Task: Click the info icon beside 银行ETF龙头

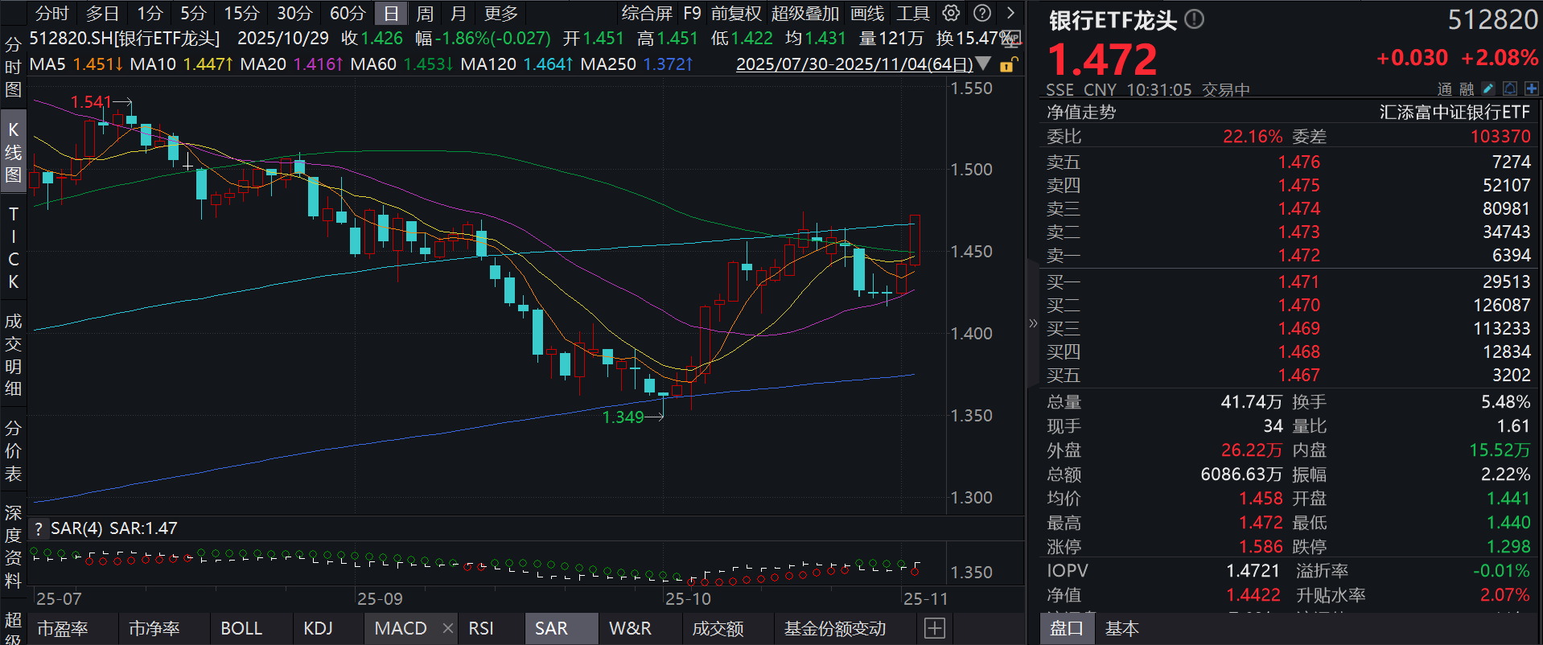Action: (x=1195, y=19)
